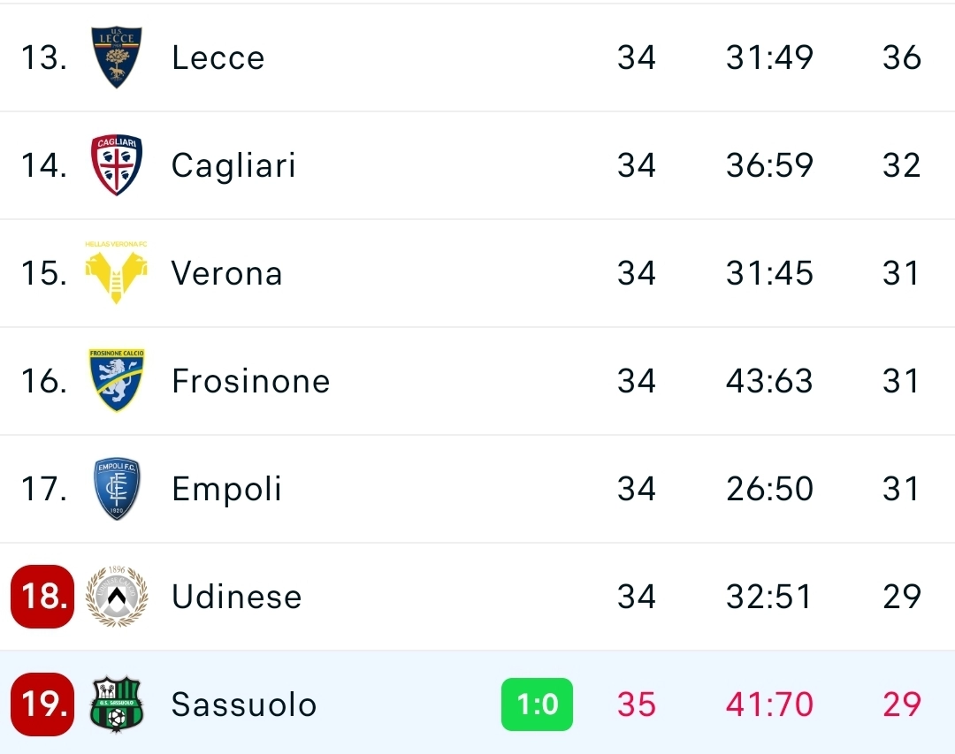The image size is (955, 754).
Task: Select the Hellas Verona badge icon
Action: 116,273
